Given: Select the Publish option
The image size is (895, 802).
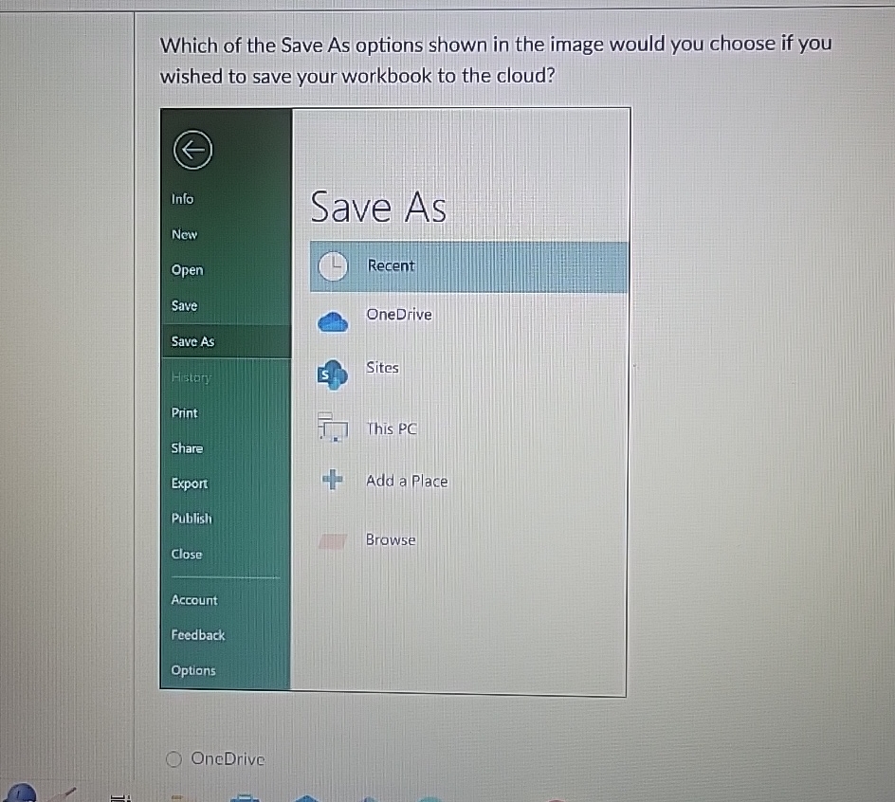Looking at the screenshot, I should coord(192,519).
